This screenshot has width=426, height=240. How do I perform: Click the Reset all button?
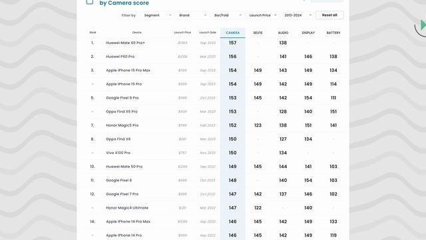click(329, 15)
